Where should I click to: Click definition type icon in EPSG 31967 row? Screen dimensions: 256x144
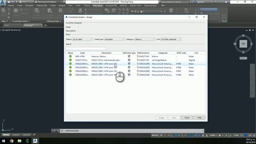click(x=129, y=71)
